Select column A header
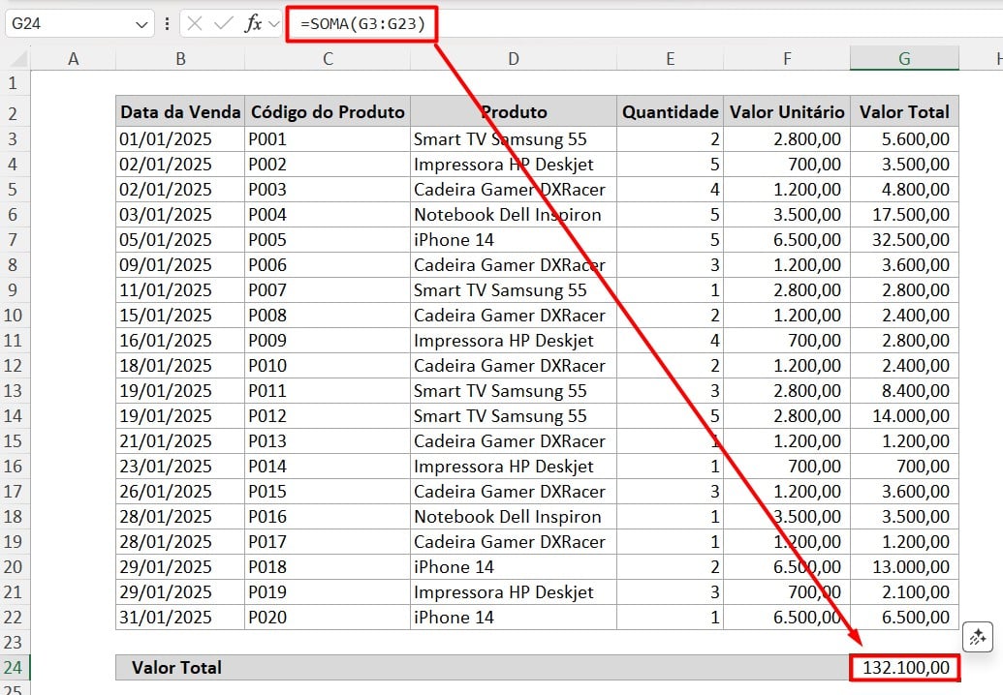Viewport: 1003px width, 695px height. (x=74, y=59)
